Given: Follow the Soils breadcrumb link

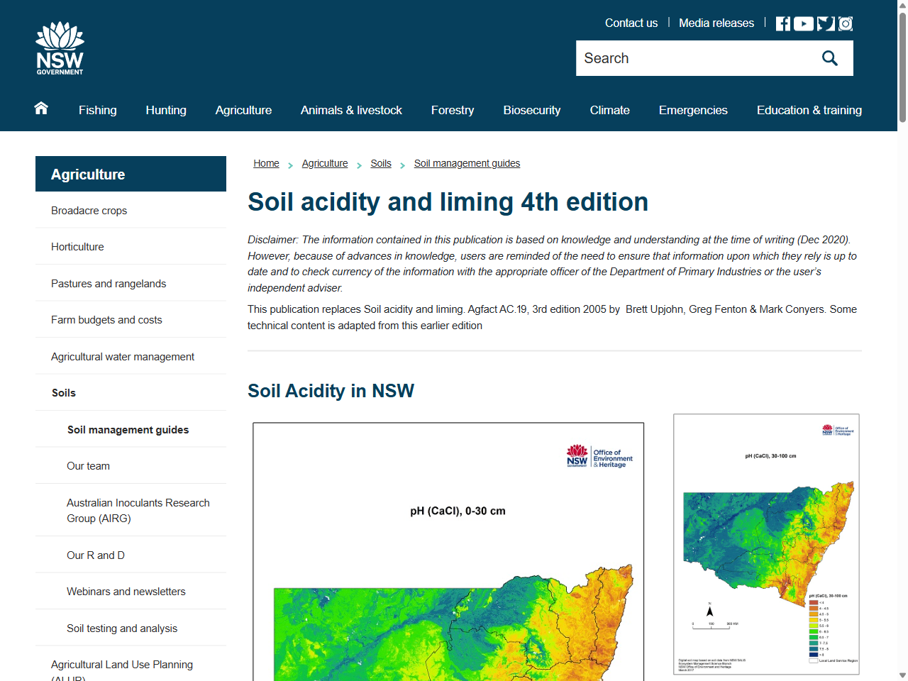Looking at the screenshot, I should tap(381, 163).
